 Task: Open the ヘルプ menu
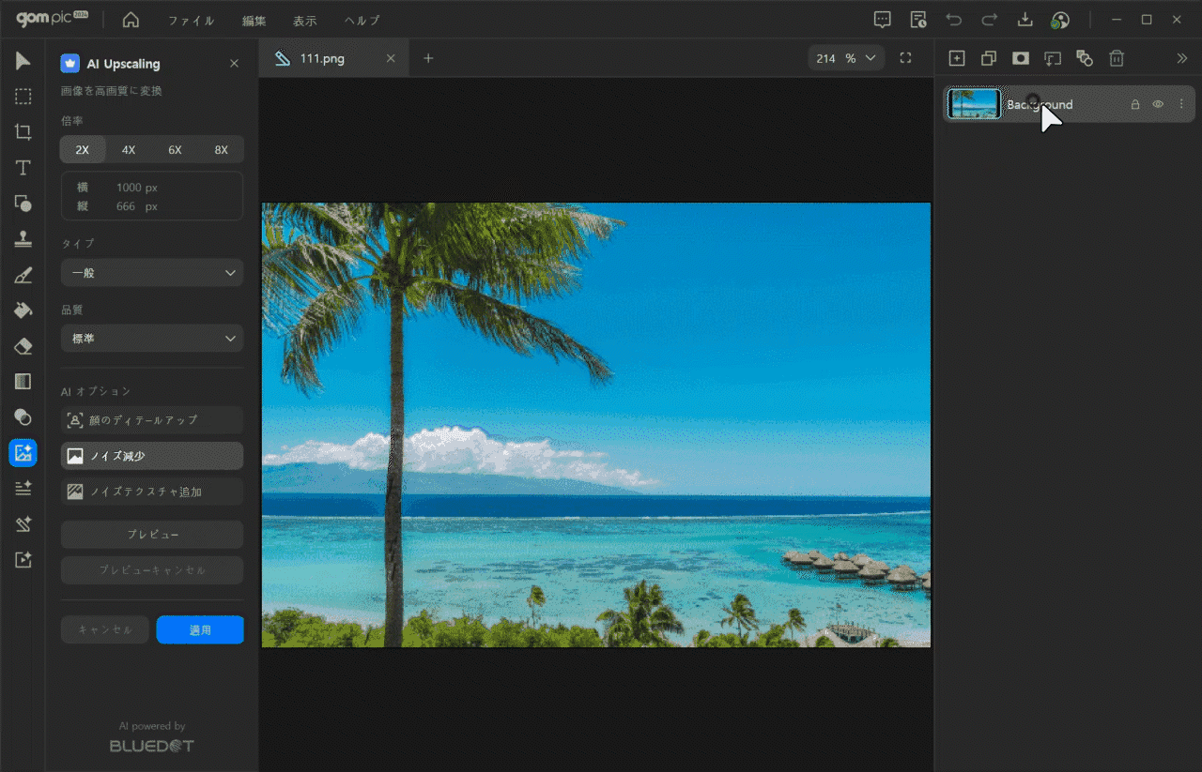(362, 21)
